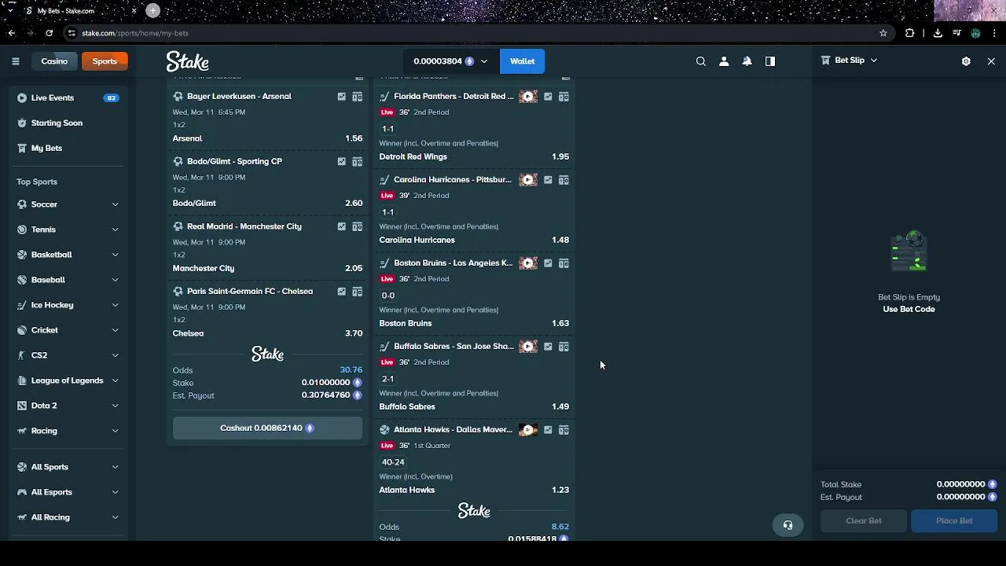This screenshot has width=1006, height=566.
Task: Open scoreboard icon for Paris Saint-Germain - Chelsea
Action: (x=357, y=292)
